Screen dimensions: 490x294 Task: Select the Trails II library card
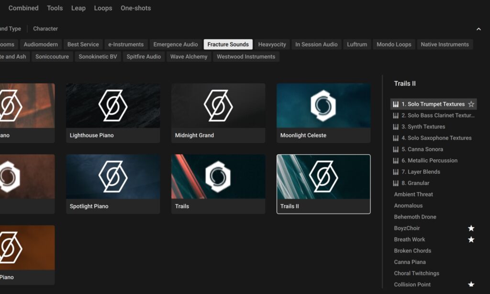coord(323,184)
